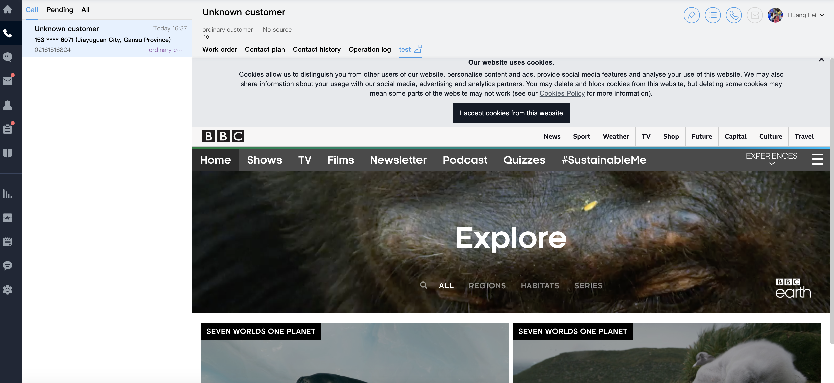Open the Operation log tab
Image resolution: width=834 pixels, height=383 pixels.
(370, 49)
